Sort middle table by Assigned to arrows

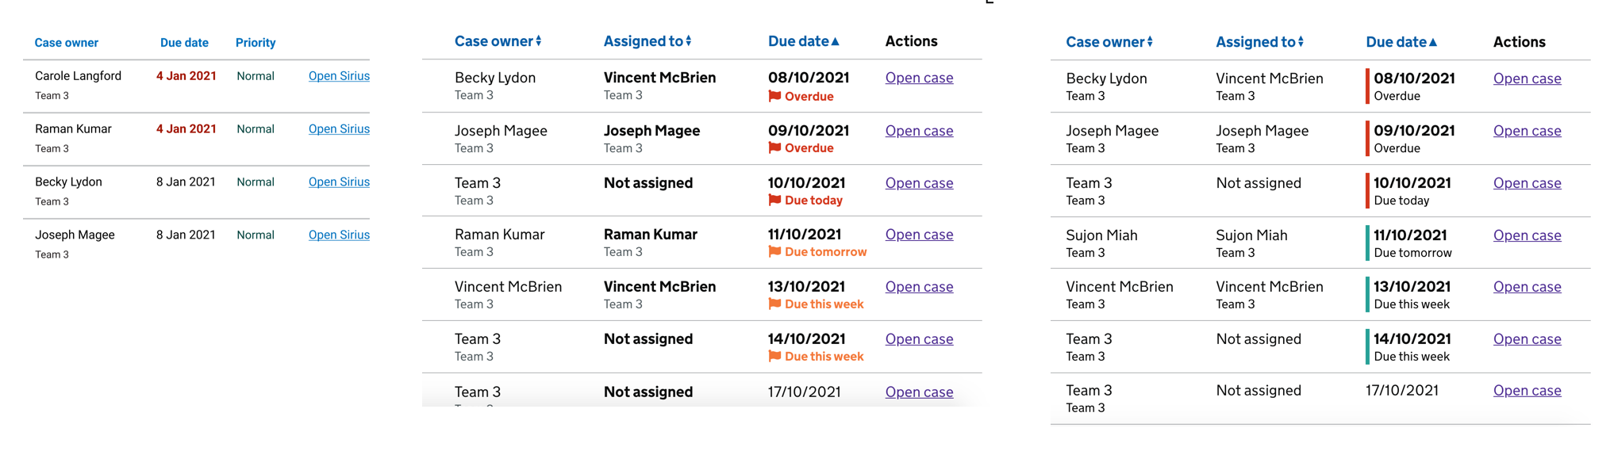click(689, 41)
